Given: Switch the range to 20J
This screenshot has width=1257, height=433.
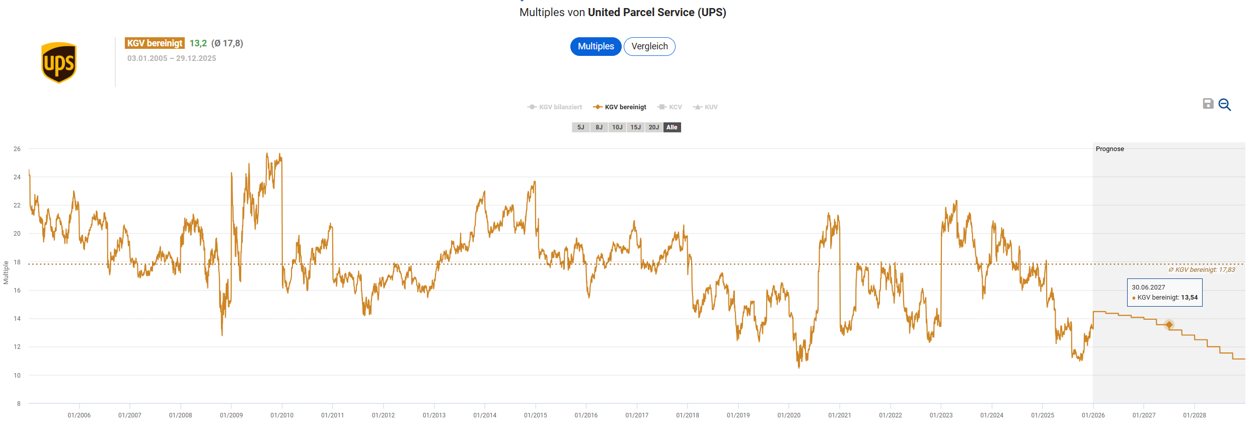Looking at the screenshot, I should pyautogui.click(x=654, y=127).
